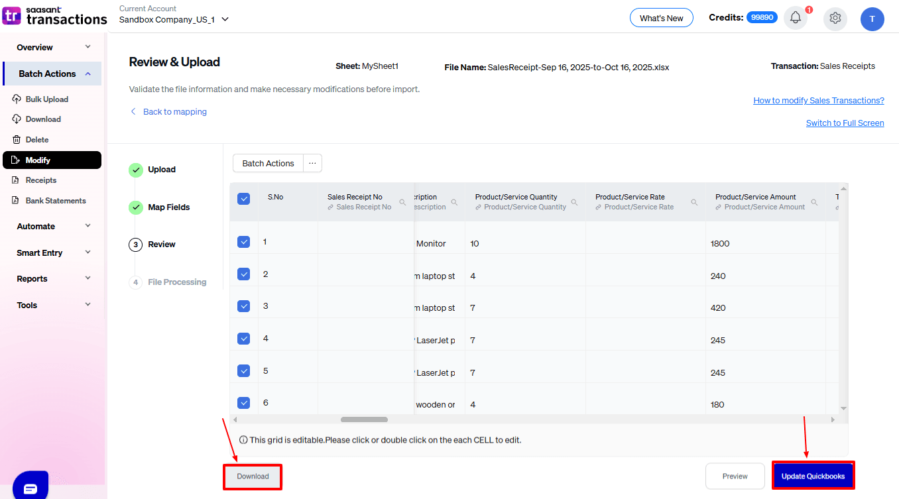The image size is (899, 499).
Task: Click the Delete trash icon in sidebar
Action: click(17, 140)
